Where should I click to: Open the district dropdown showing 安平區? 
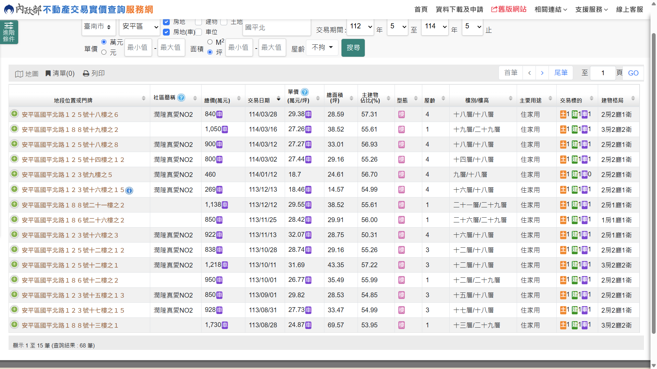pyautogui.click(x=140, y=27)
